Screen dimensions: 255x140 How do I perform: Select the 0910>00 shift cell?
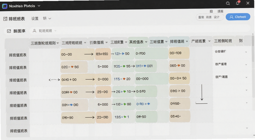(x=179, y=91)
